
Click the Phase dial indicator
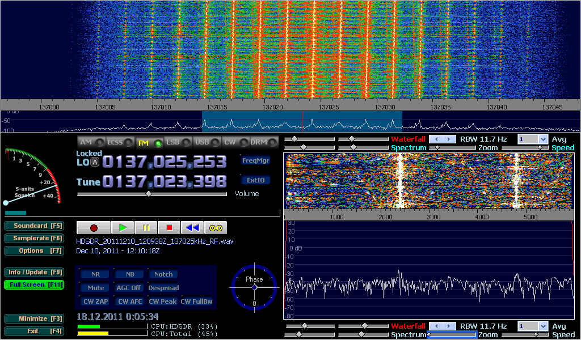pos(254,287)
